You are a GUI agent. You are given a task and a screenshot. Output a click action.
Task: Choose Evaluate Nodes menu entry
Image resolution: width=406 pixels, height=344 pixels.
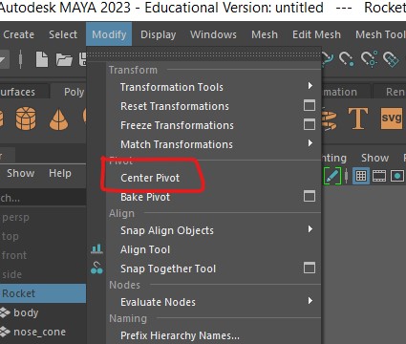(158, 302)
